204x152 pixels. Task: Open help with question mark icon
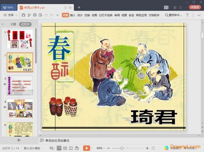pos(187,15)
